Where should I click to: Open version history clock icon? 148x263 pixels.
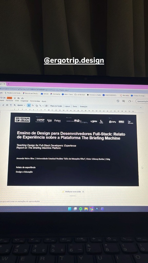[118, 101]
